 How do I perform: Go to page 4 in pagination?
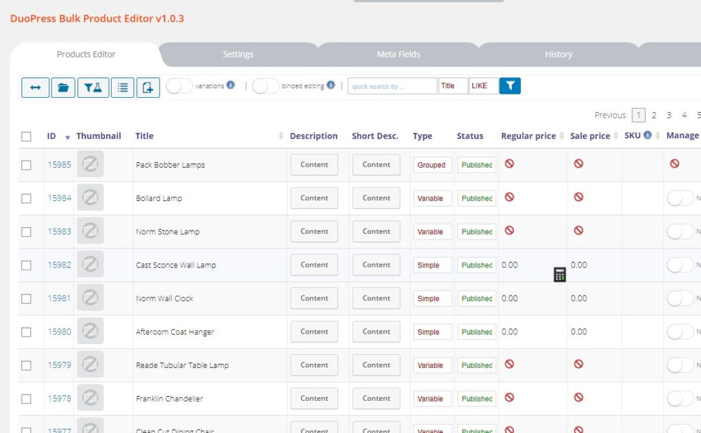pyautogui.click(x=684, y=116)
